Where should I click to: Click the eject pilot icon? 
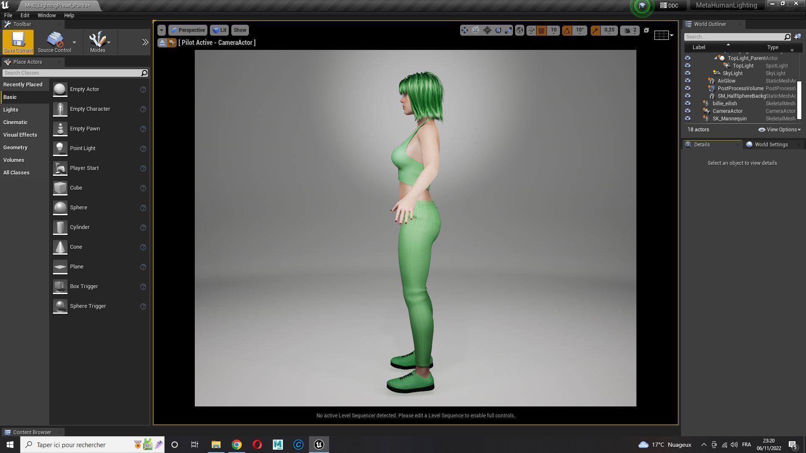[162, 43]
